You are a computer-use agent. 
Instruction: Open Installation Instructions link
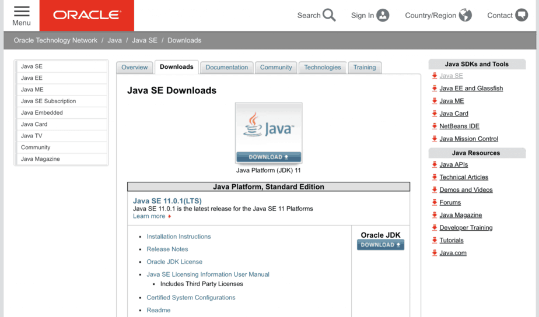178,237
